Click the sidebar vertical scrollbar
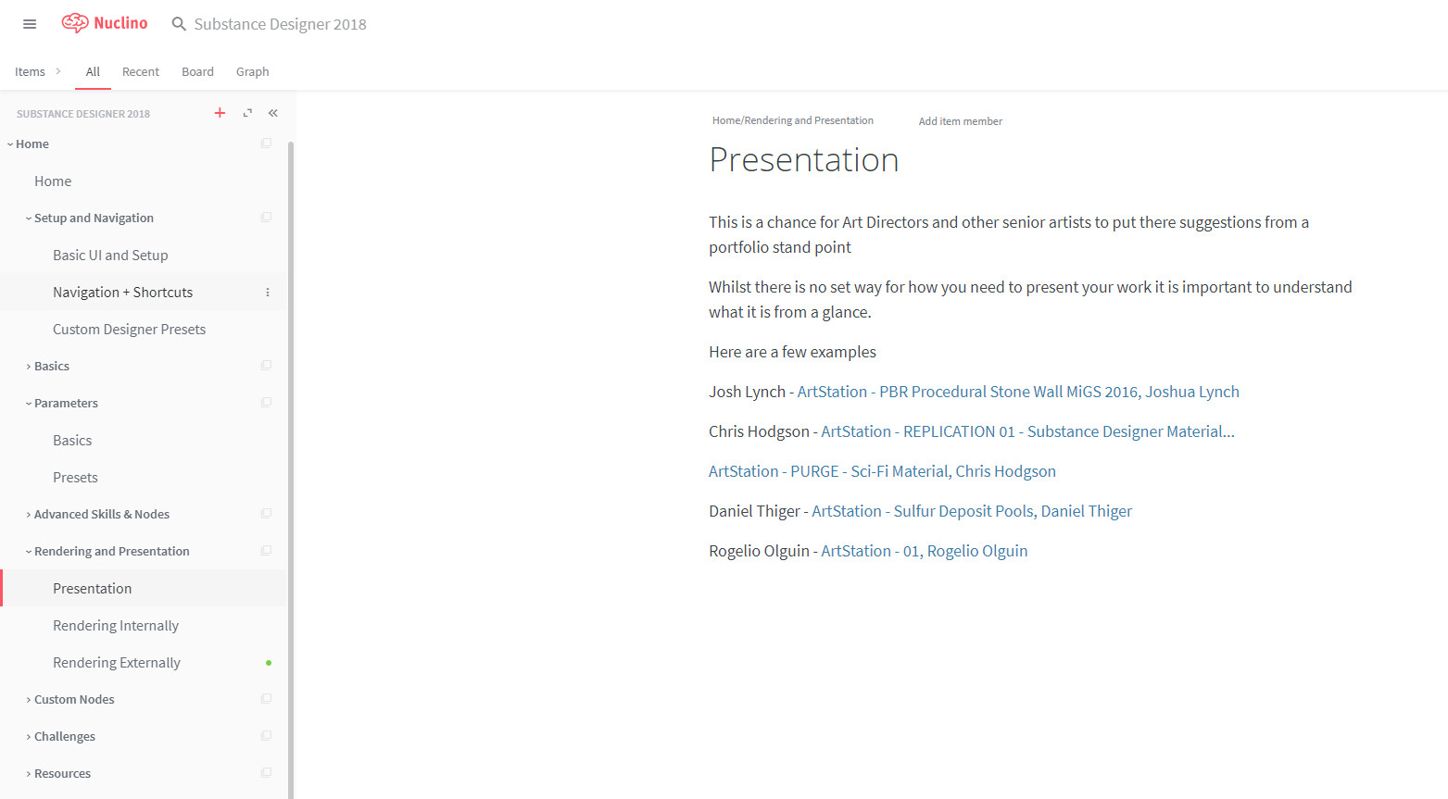1448x799 pixels. [x=291, y=463]
